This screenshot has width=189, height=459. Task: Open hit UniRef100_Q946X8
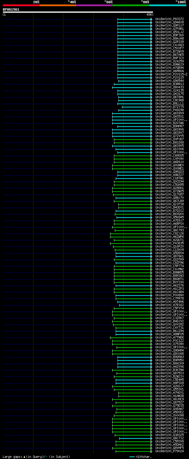[170, 22]
